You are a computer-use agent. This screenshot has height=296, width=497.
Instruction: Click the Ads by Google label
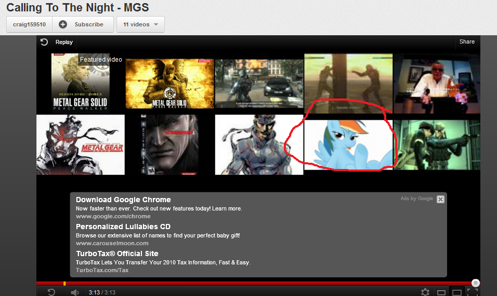(416, 199)
